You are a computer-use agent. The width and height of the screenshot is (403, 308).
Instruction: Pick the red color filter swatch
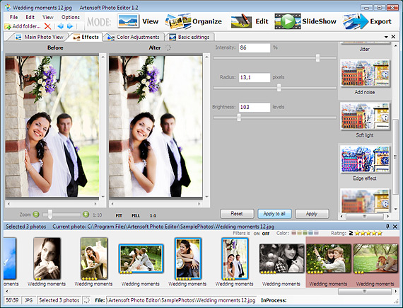pyautogui.click(x=294, y=233)
